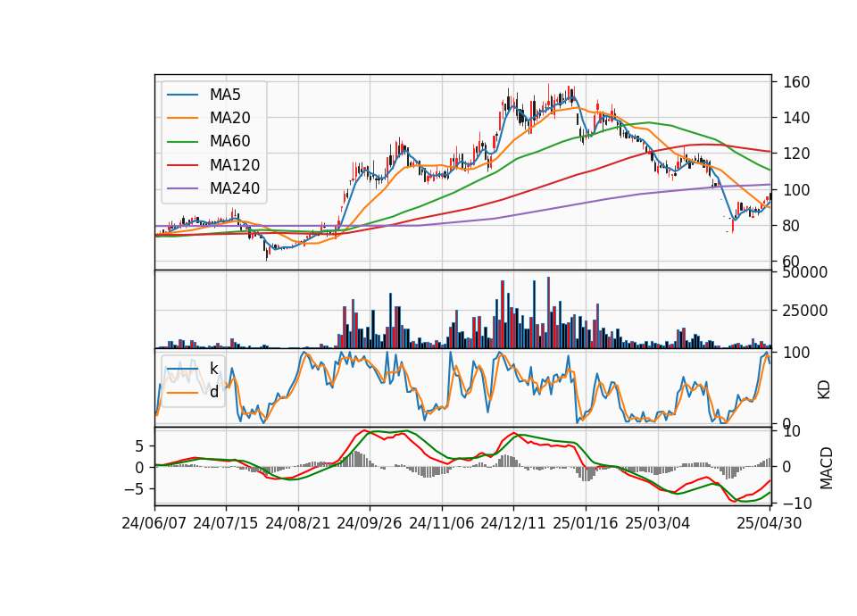
Task: Click the MA20 legend label
Action: [230, 118]
